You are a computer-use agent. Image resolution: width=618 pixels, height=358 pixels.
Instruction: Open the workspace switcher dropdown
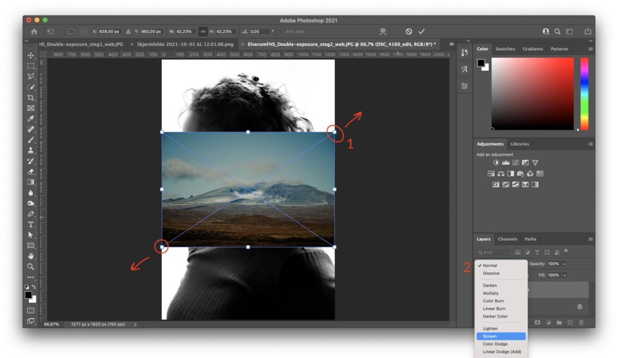[x=569, y=31]
